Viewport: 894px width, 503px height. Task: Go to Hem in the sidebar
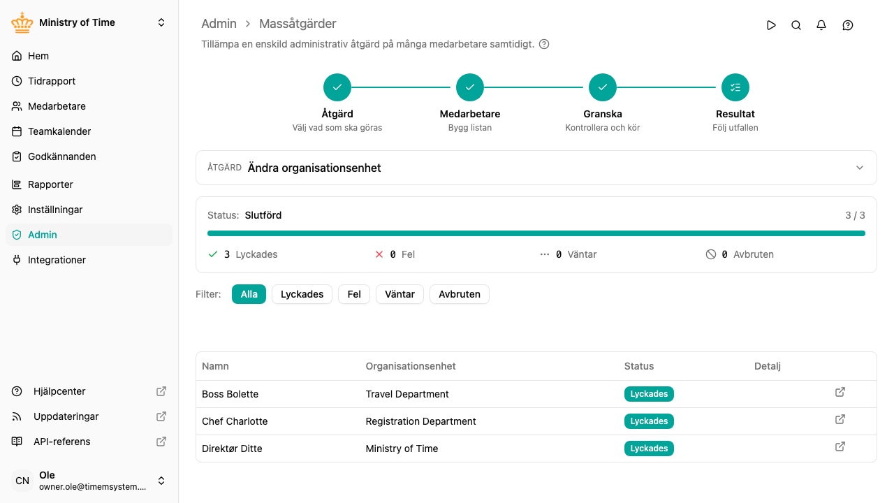click(89, 56)
